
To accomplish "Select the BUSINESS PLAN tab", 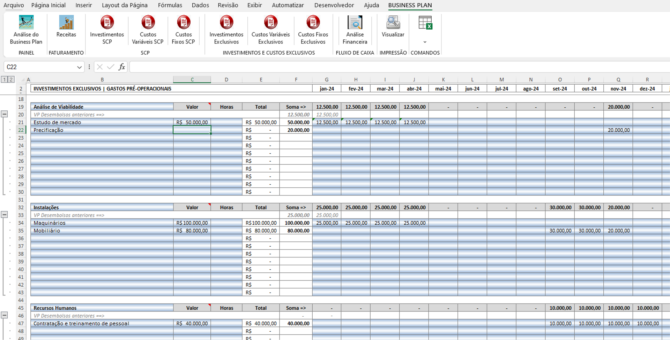I will [410, 5].
